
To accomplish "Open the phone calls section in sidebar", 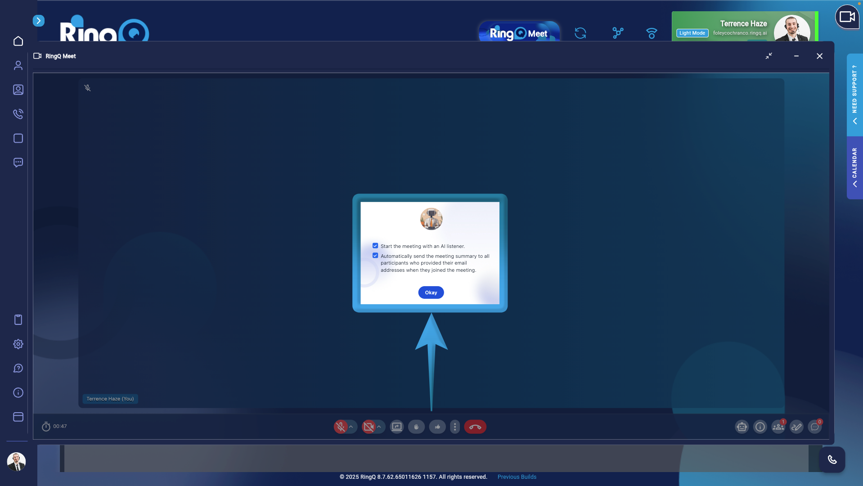I will click(18, 114).
